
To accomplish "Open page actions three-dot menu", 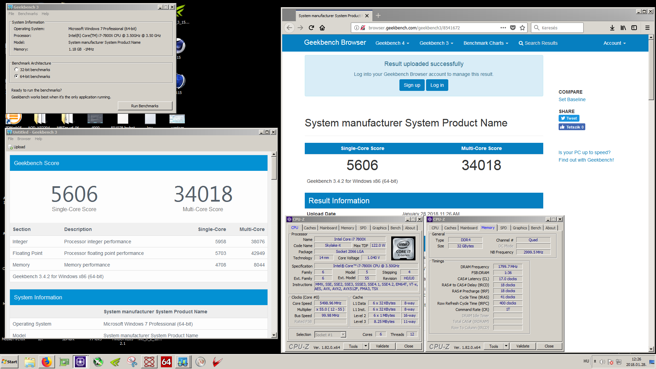I will pos(503,28).
